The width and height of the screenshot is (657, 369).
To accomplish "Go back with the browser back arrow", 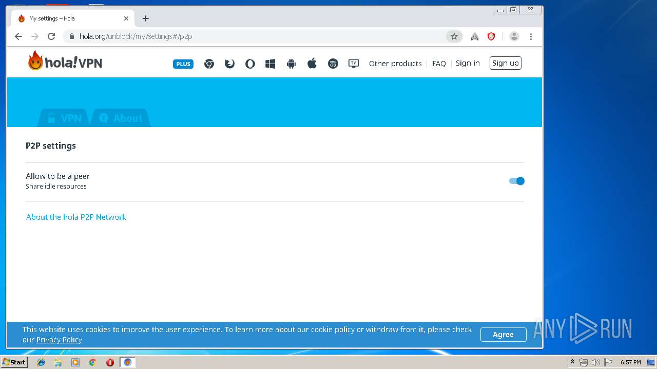I will point(18,36).
